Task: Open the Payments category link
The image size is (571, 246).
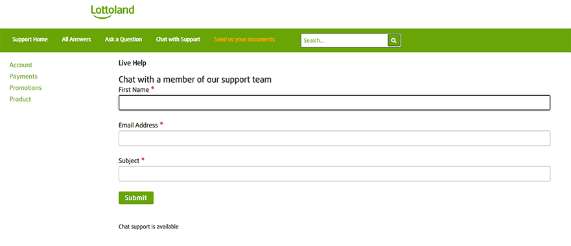Action: pos(23,76)
